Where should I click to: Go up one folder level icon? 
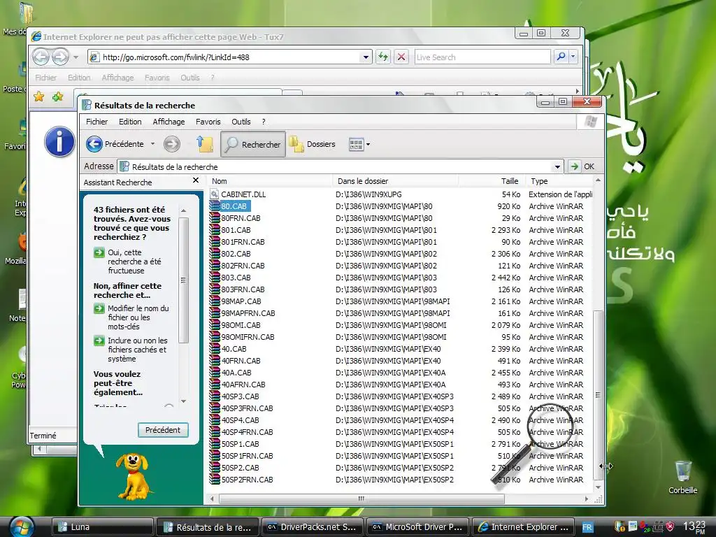[205, 144]
